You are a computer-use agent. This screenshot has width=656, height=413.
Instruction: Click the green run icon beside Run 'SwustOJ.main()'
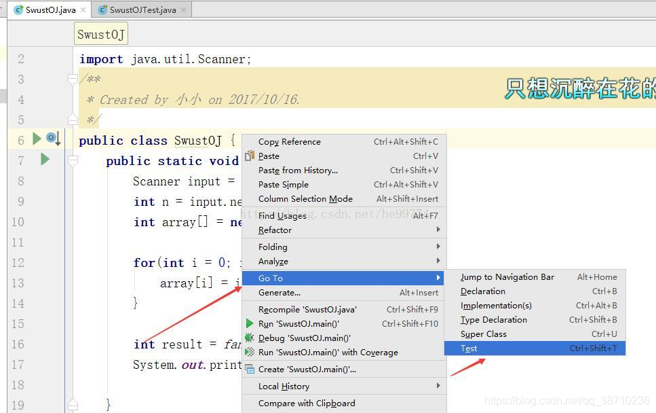pos(249,324)
